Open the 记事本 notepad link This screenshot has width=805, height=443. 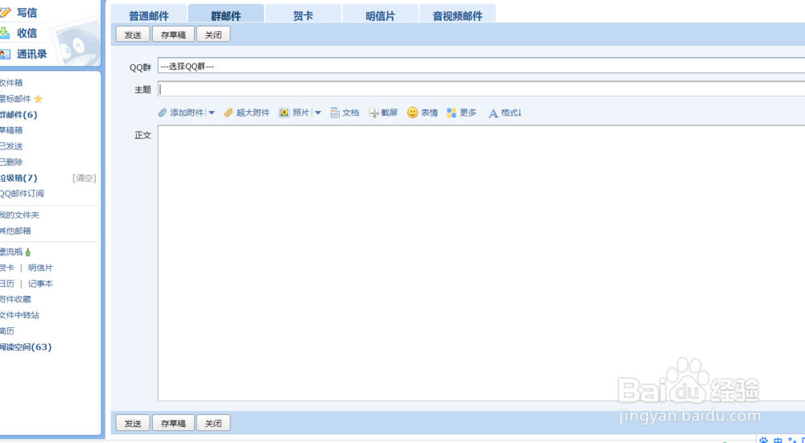click(40, 284)
